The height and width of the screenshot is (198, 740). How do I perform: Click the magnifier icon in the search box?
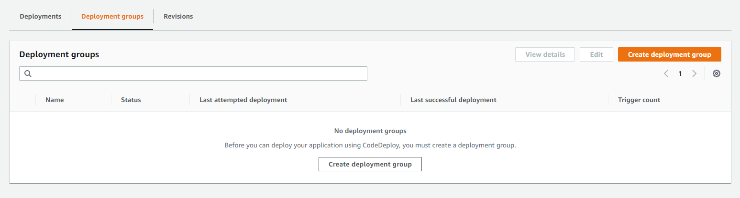[x=28, y=73]
